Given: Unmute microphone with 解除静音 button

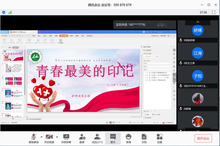Looking at the screenshot, I should click(x=33, y=138).
